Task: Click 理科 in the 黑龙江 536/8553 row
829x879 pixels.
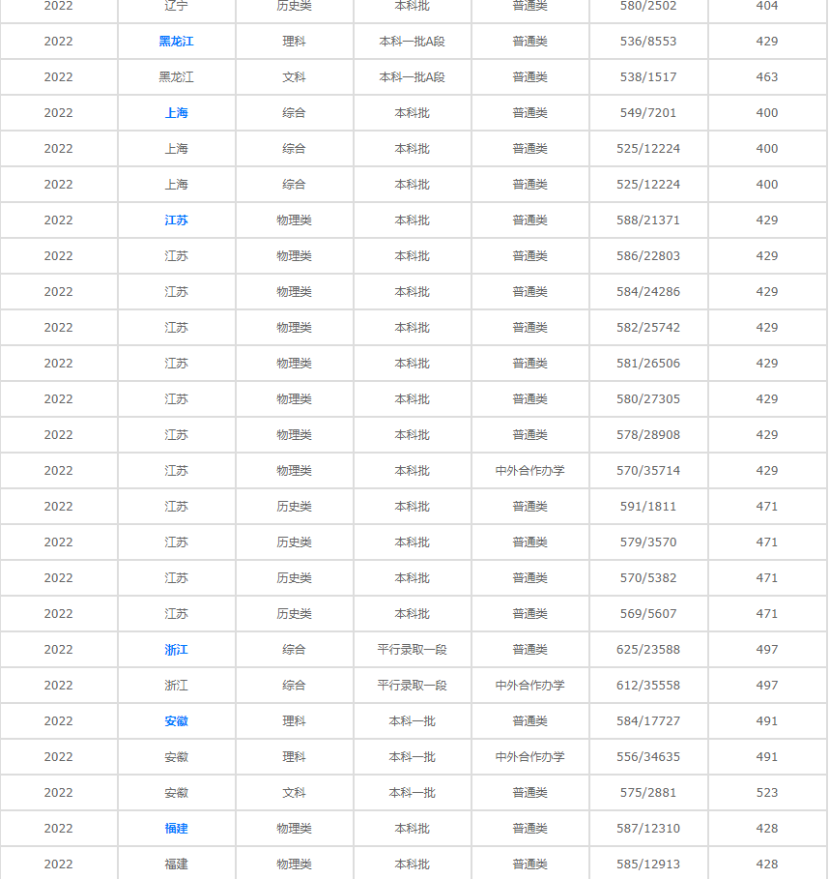Action: pyautogui.click(x=294, y=42)
